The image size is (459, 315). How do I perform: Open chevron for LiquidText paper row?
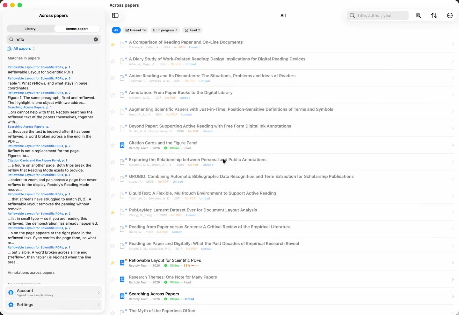tap(453, 196)
